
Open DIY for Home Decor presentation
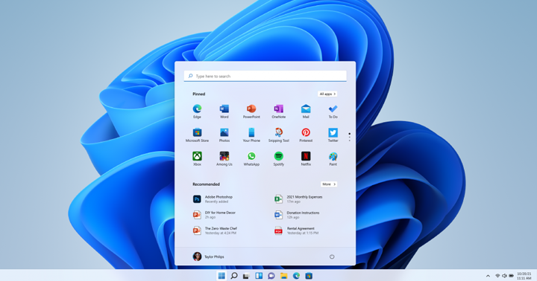click(214, 215)
